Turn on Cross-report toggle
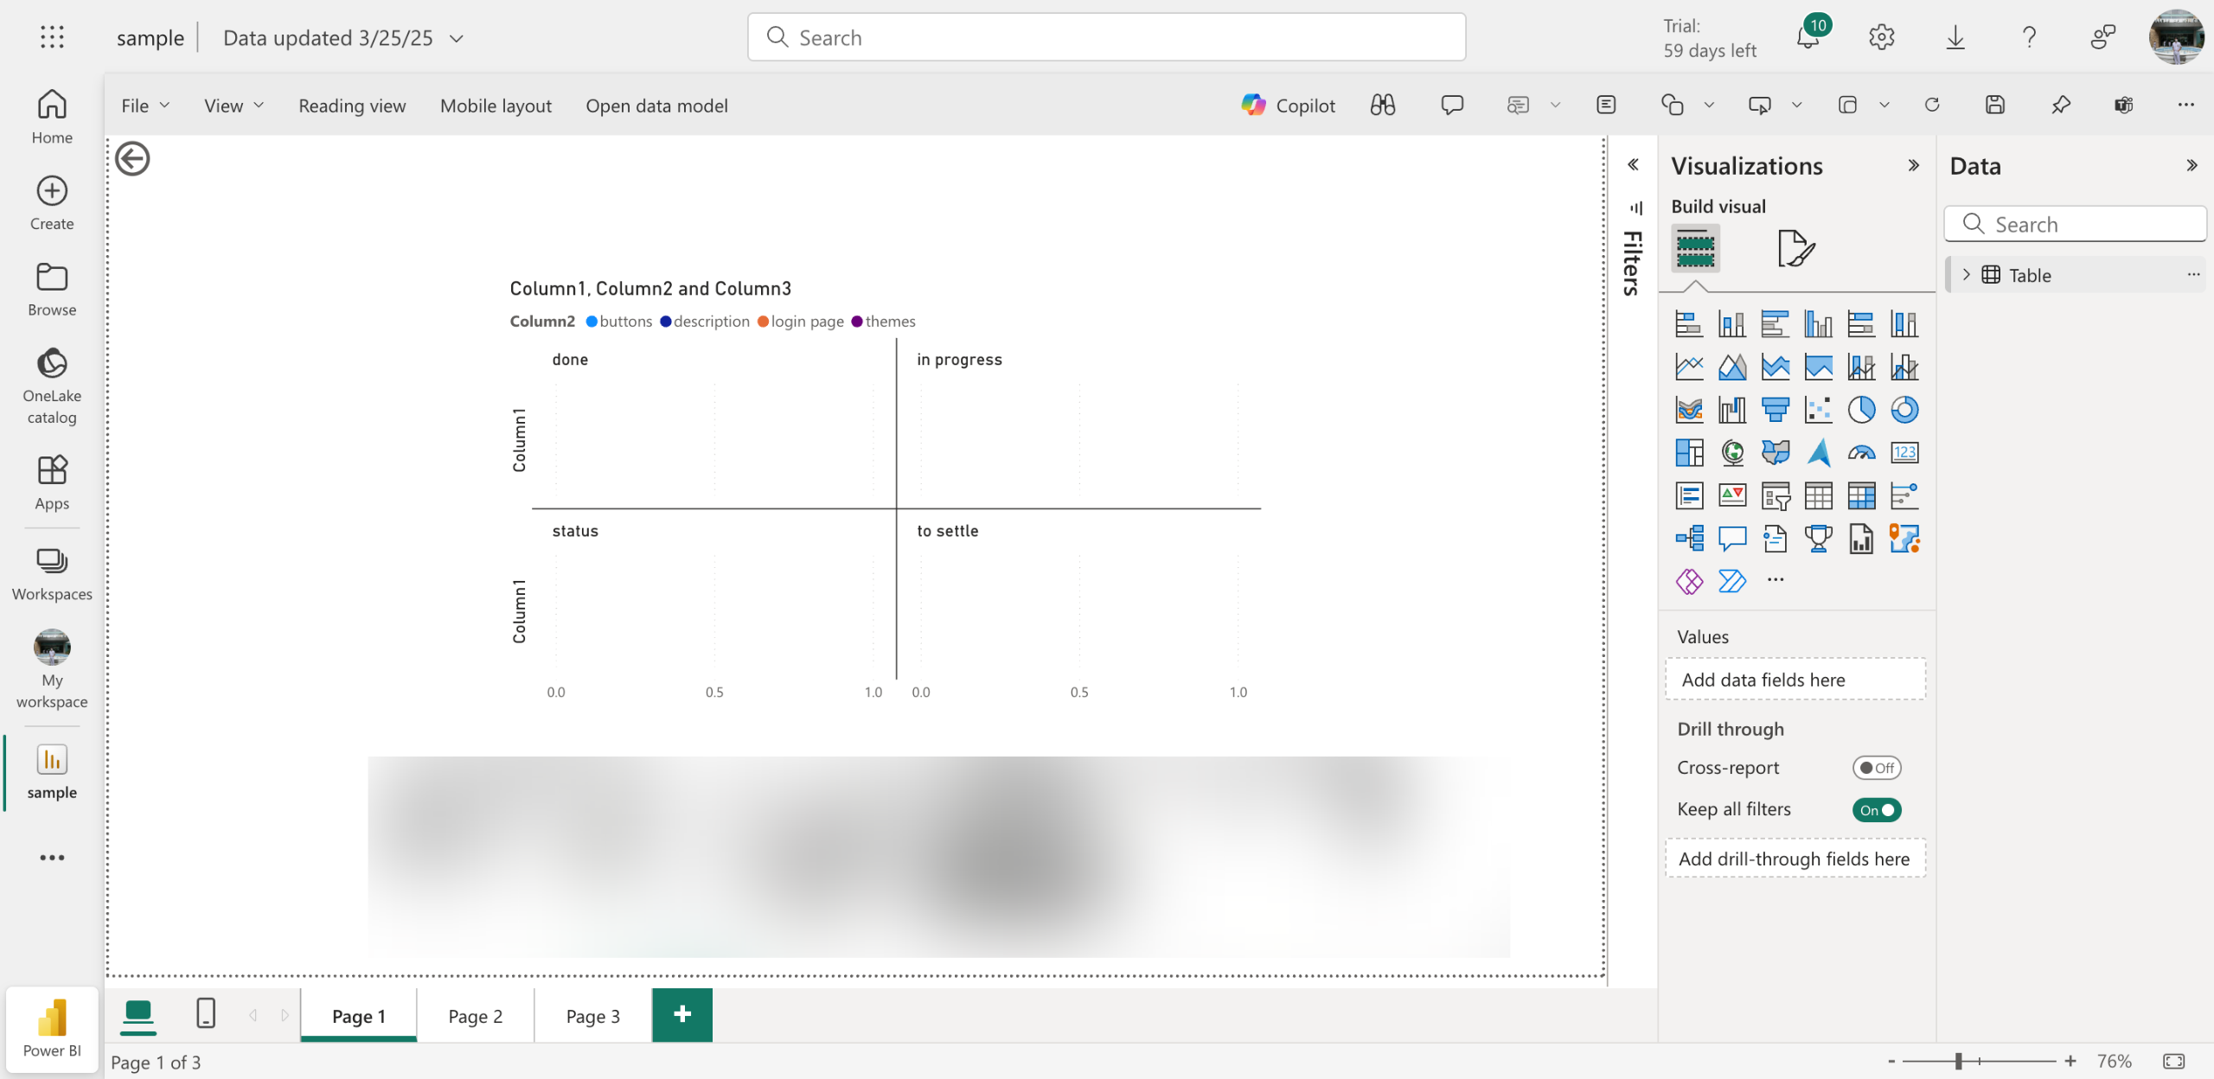Viewport: 2214px width, 1079px height. pos(1876,768)
